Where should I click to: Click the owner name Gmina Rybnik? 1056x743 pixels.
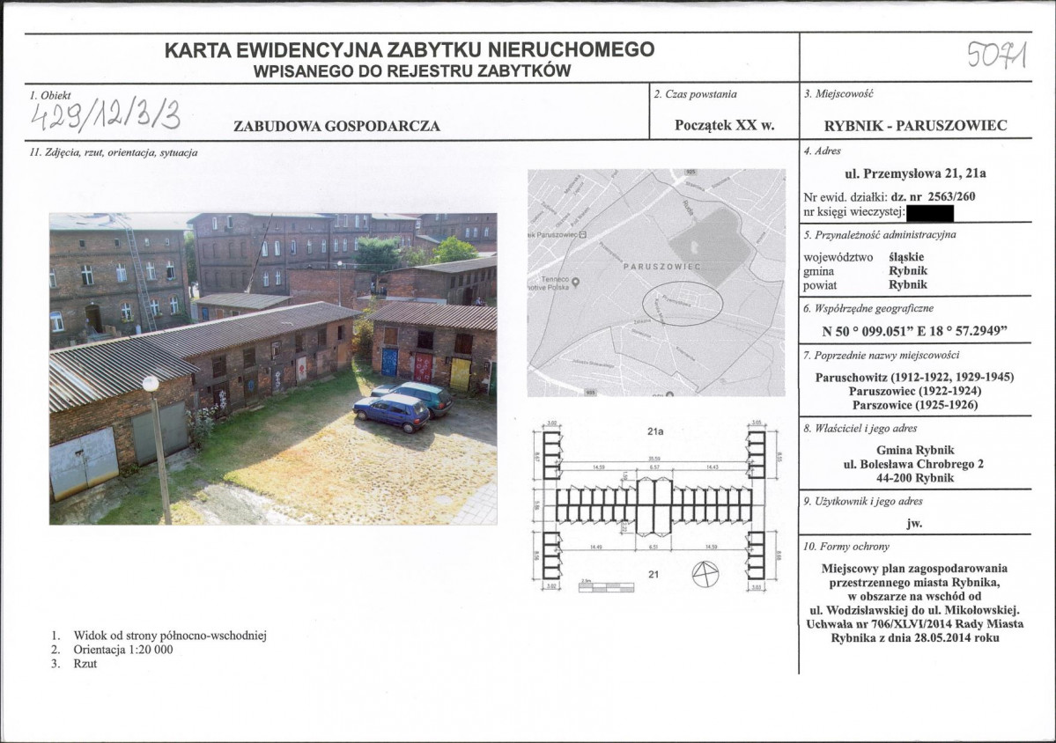[x=915, y=450]
